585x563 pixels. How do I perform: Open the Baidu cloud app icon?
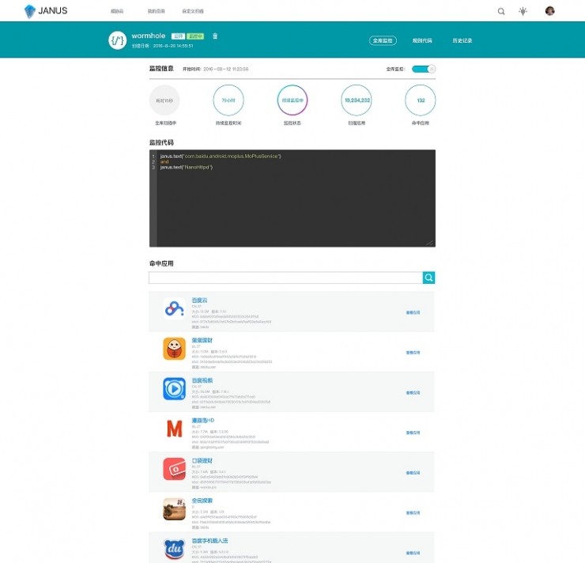click(x=174, y=308)
